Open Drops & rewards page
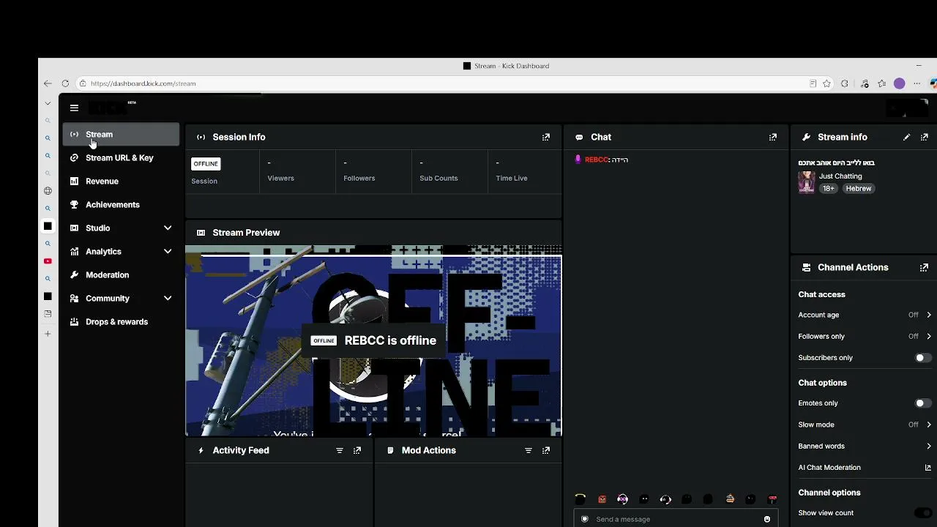 122,322
